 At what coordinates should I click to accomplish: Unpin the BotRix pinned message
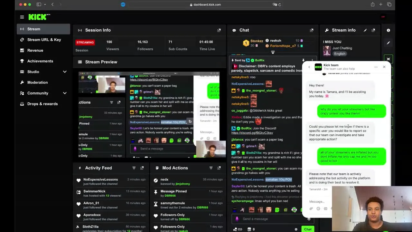click(x=303, y=60)
